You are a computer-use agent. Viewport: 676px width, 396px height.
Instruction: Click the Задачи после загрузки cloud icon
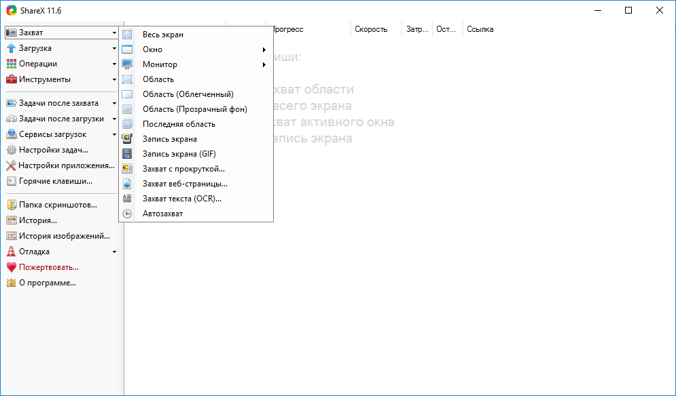[12, 119]
